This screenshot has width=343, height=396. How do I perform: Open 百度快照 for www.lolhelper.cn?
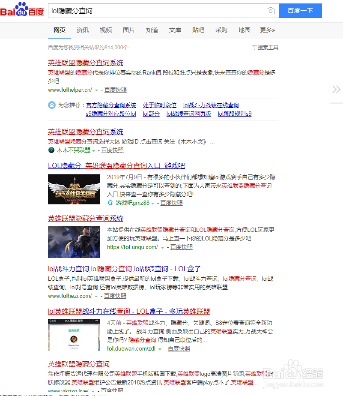[x=116, y=90]
